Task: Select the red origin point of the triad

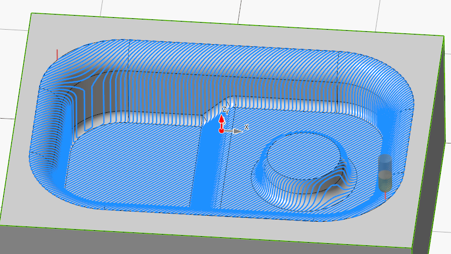Action: click(221, 131)
